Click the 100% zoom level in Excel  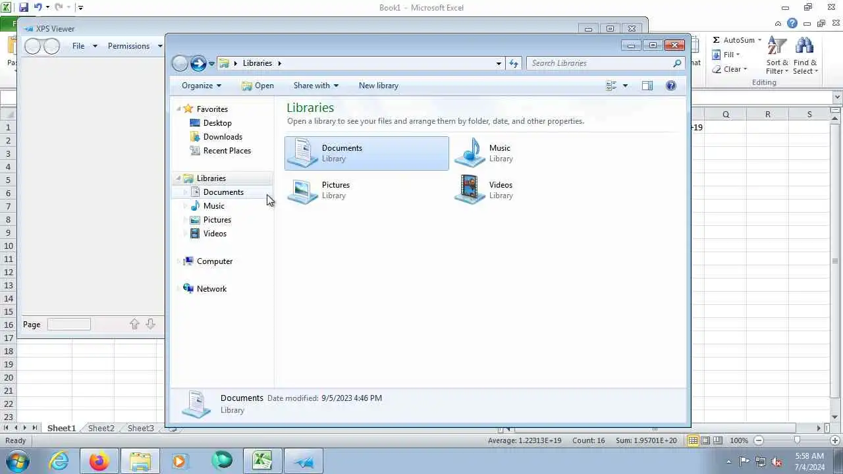(739, 440)
